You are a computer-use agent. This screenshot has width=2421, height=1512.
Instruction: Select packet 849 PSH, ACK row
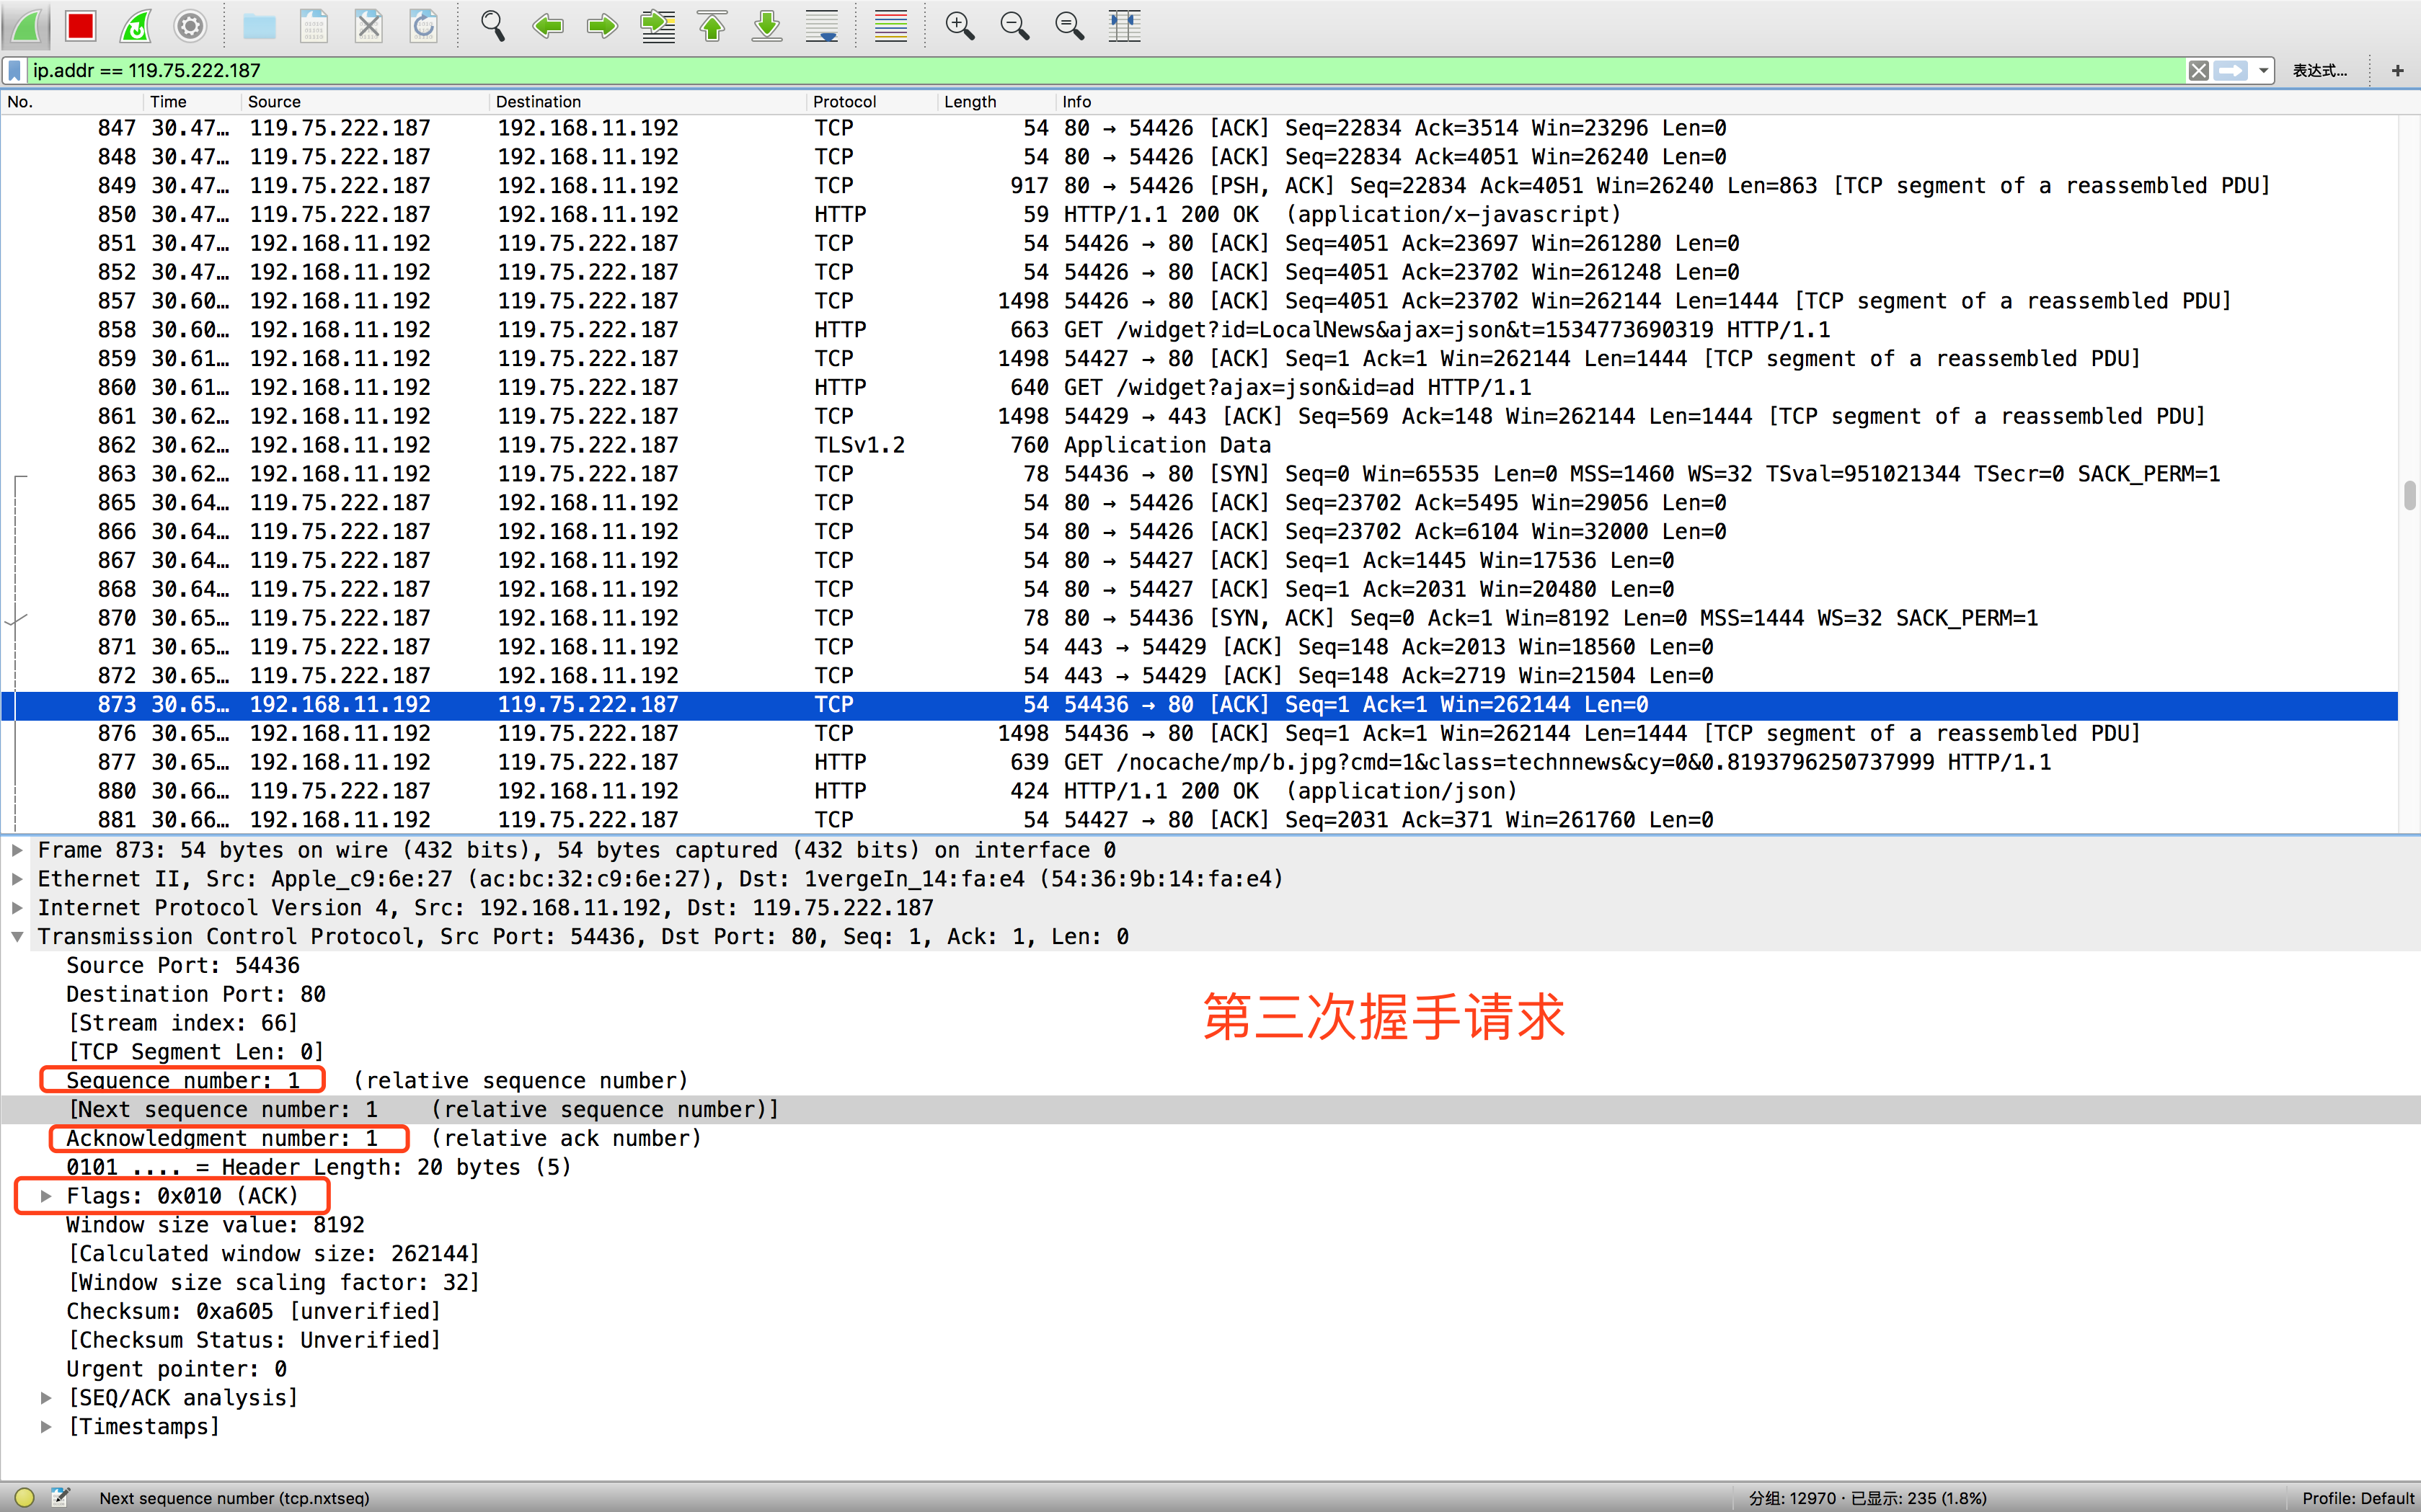1200,186
